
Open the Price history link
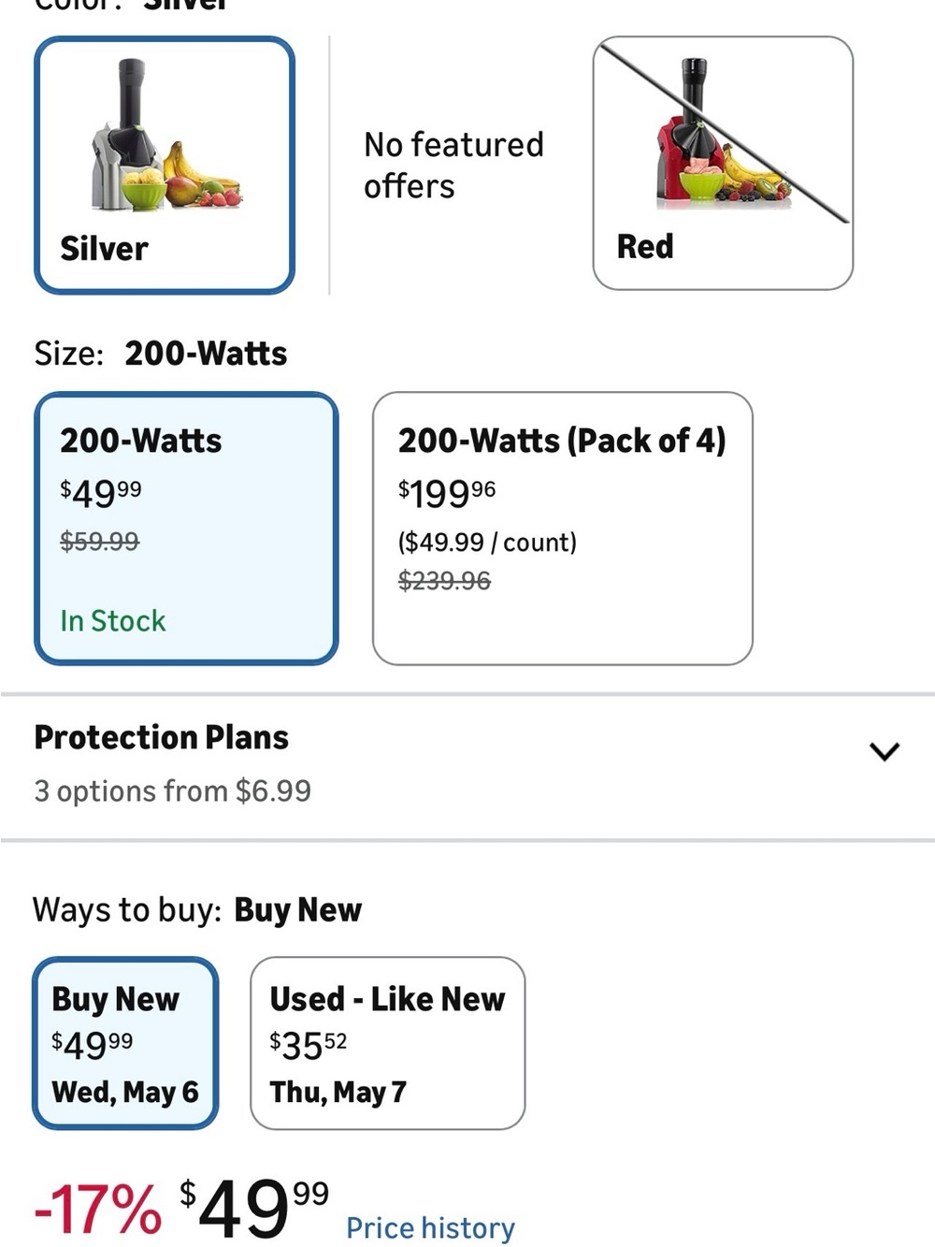coord(430,1227)
